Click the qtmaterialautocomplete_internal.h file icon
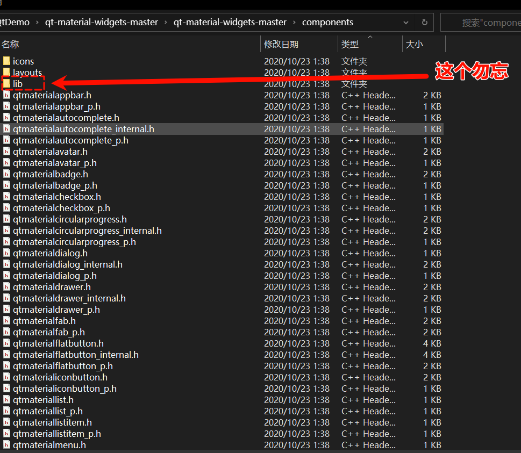 [6, 129]
